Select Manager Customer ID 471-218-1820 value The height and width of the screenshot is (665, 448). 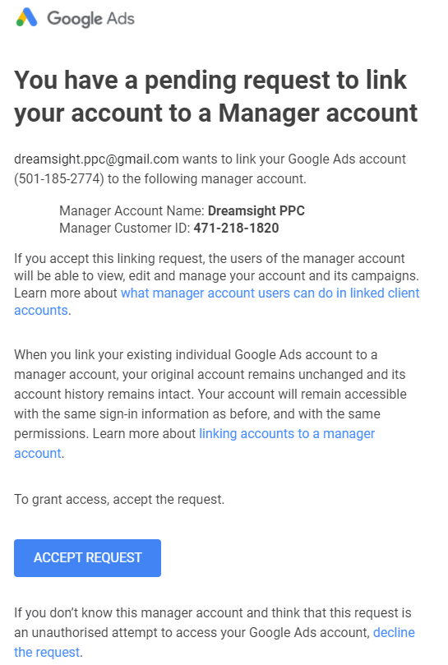[236, 229]
